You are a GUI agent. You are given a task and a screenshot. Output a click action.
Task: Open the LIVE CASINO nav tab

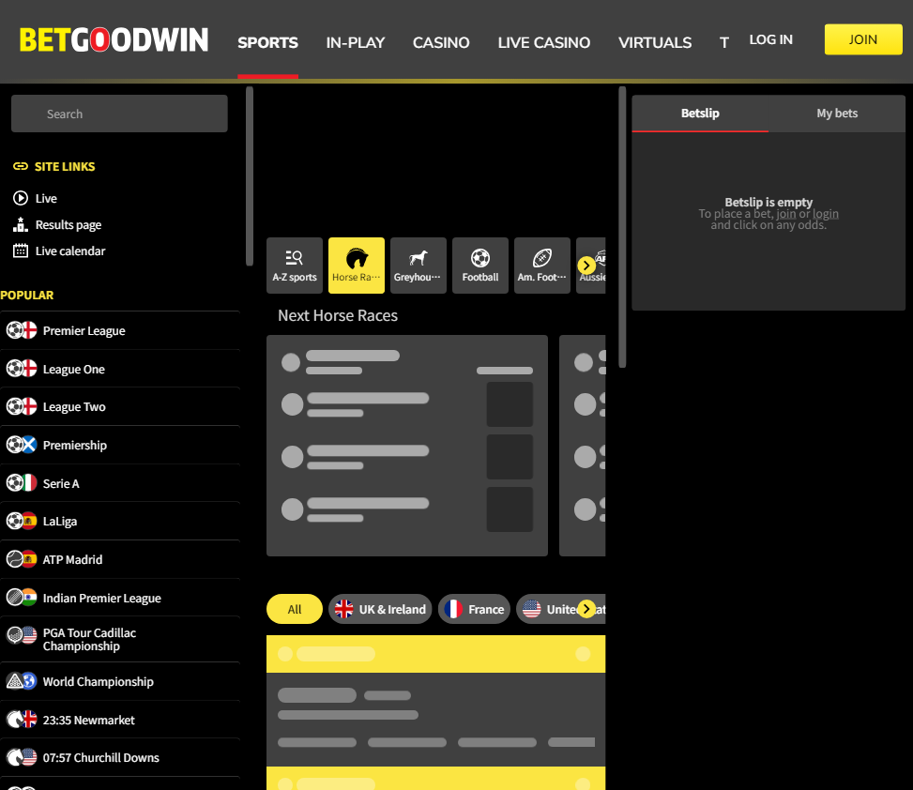pyautogui.click(x=544, y=42)
